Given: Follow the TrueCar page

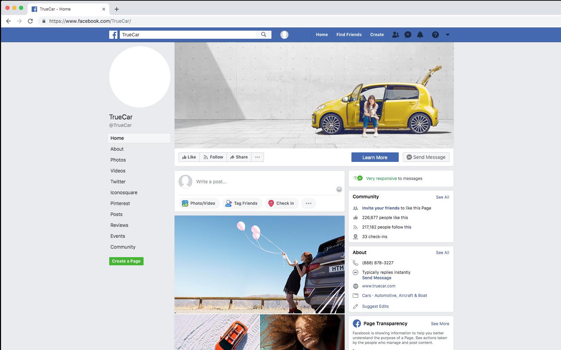Looking at the screenshot, I should click(x=213, y=157).
